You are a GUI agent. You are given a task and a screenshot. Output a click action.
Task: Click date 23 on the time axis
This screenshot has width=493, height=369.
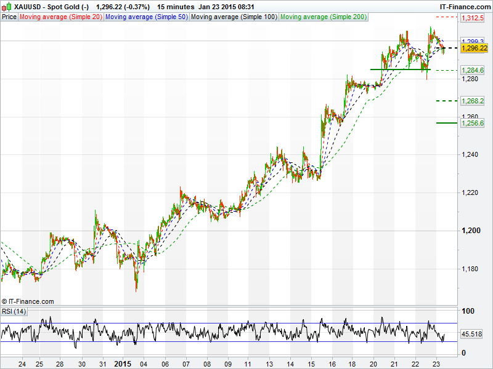[436, 364]
